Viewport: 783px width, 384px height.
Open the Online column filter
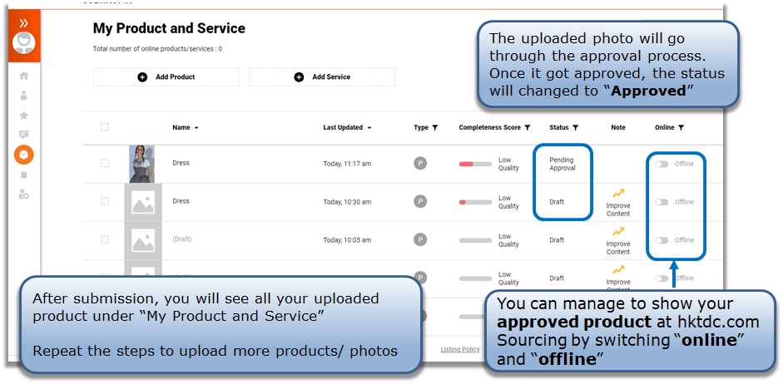(x=681, y=128)
